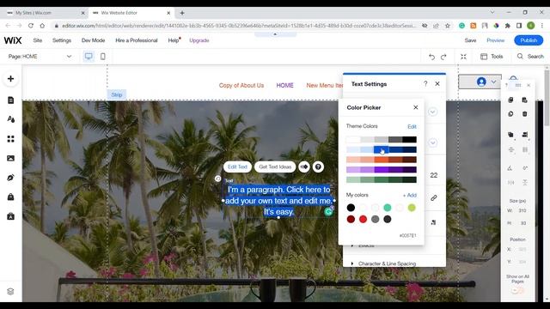Reload the browser page
550x309 pixels.
coord(31,26)
